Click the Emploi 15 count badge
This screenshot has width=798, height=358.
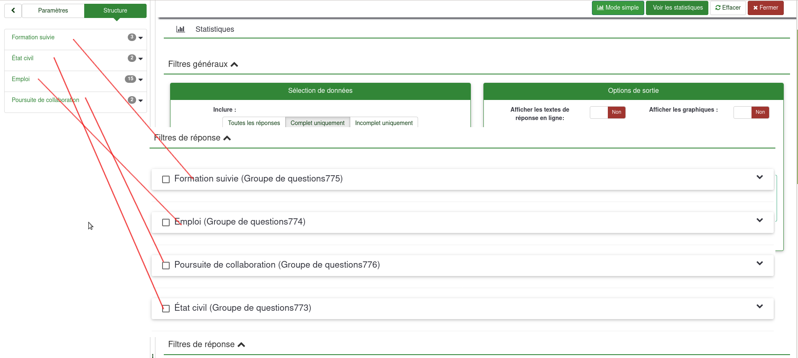point(130,79)
